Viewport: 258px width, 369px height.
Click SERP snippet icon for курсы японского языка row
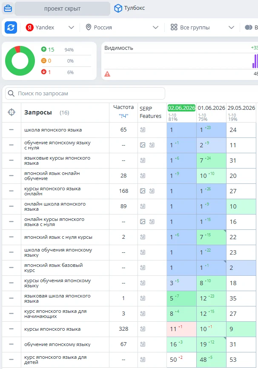[143, 329]
